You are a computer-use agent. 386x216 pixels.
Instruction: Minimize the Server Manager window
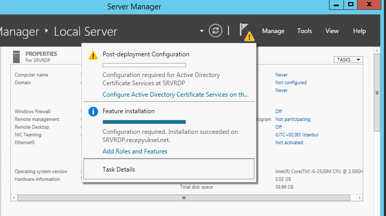[336, 5]
